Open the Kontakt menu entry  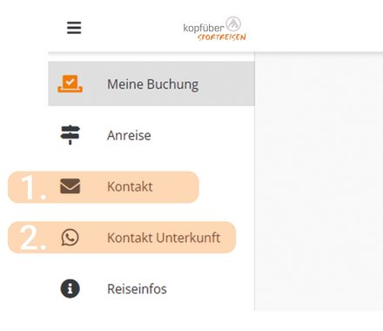coord(130,186)
